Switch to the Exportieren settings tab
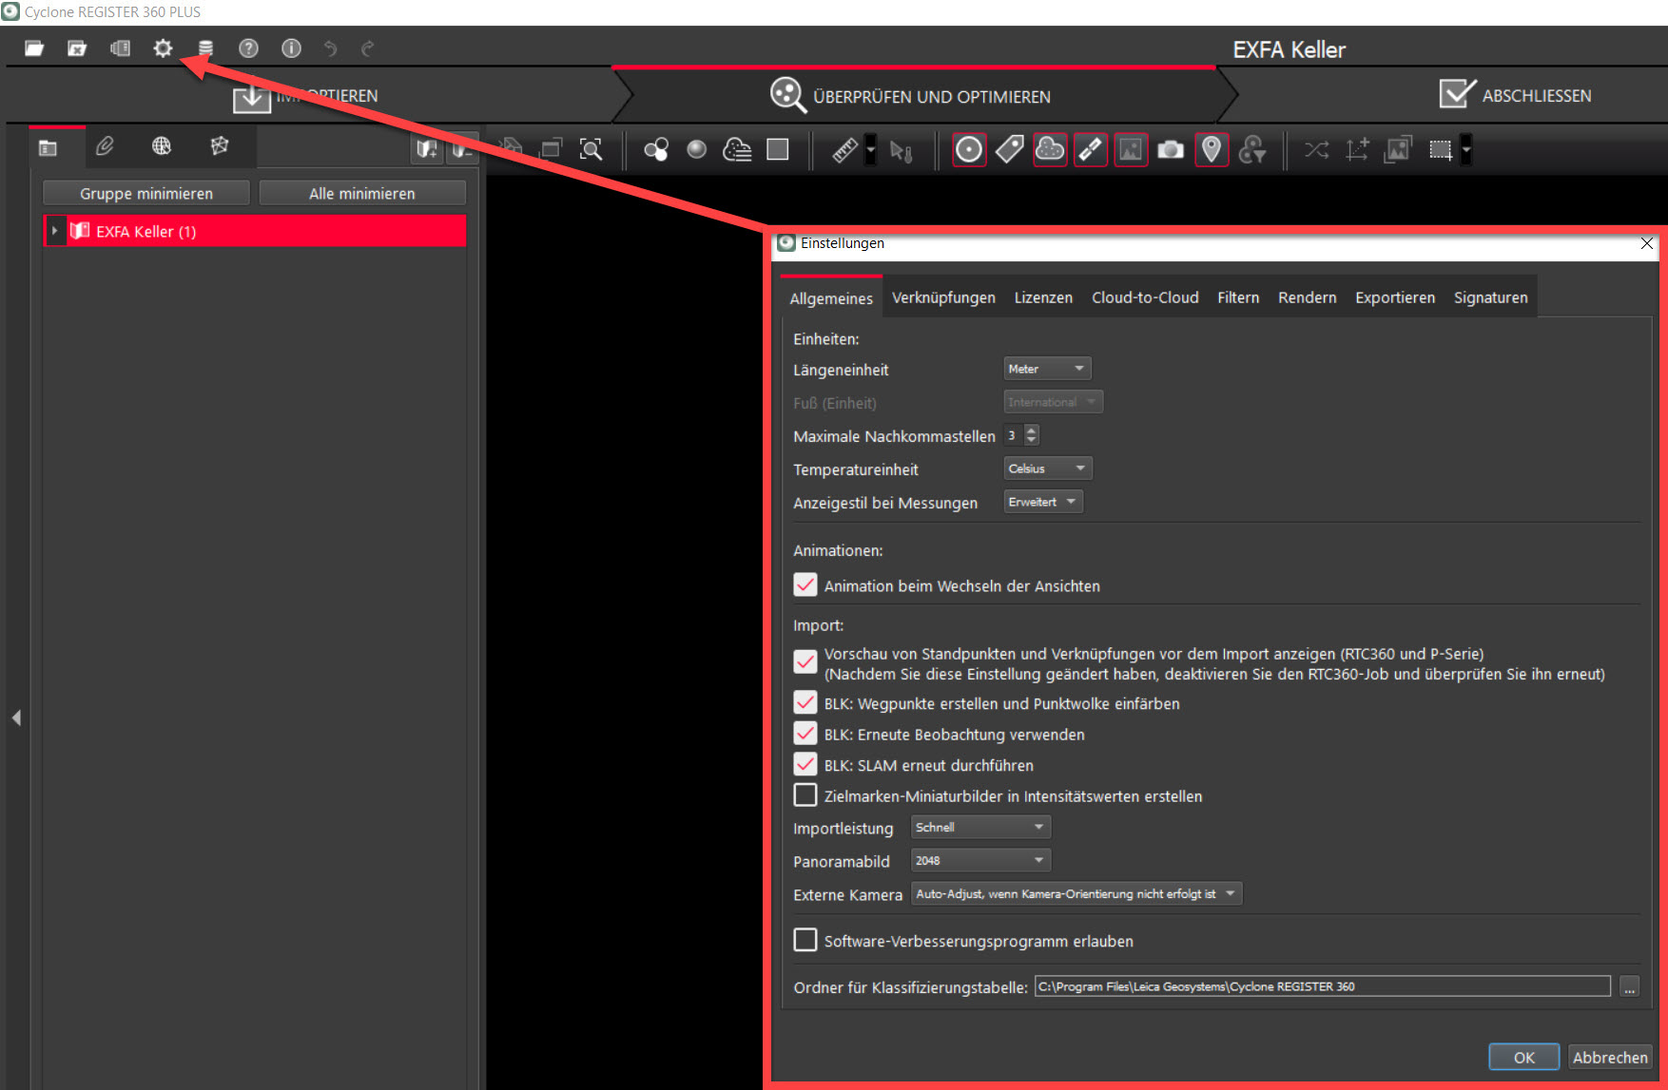This screenshot has width=1668, height=1090. point(1395,297)
